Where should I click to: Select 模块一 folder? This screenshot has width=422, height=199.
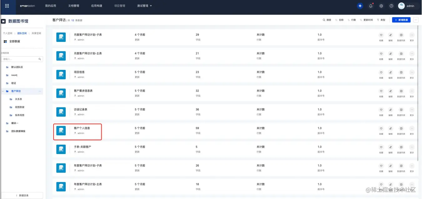tap(15, 123)
